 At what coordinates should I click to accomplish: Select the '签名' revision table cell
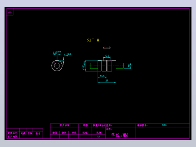point(38,133)
